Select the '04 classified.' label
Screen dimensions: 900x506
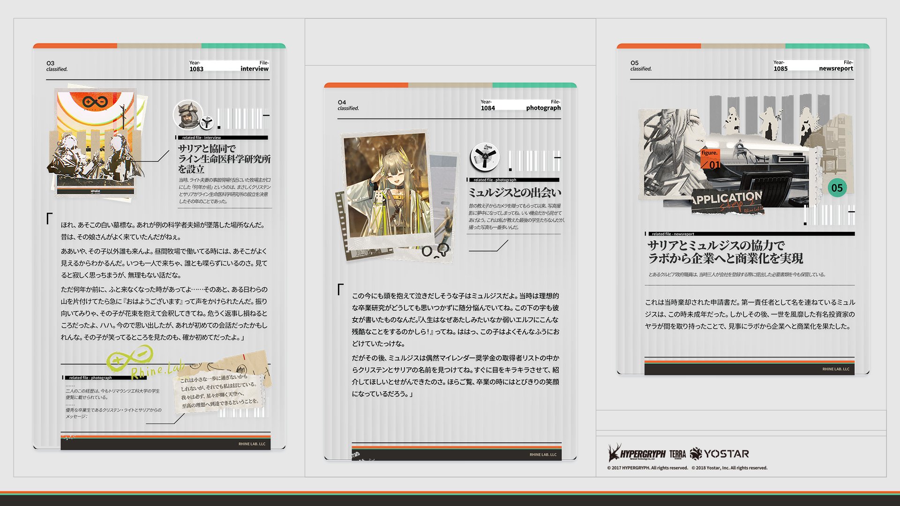pyautogui.click(x=348, y=105)
